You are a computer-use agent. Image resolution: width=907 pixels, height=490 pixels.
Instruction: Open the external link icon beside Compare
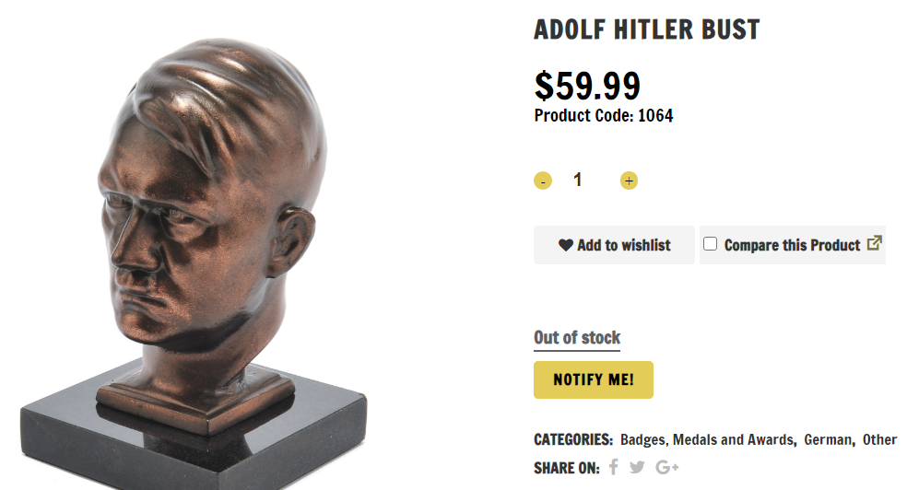[x=875, y=244]
